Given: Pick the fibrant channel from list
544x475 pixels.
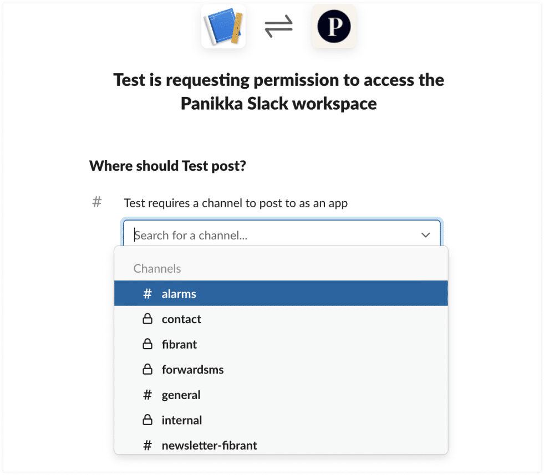Looking at the screenshot, I should point(179,344).
